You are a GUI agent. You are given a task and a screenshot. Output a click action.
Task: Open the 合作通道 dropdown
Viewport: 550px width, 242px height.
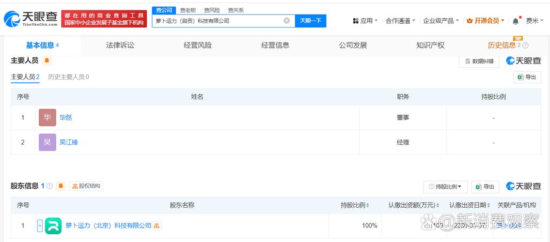[401, 21]
